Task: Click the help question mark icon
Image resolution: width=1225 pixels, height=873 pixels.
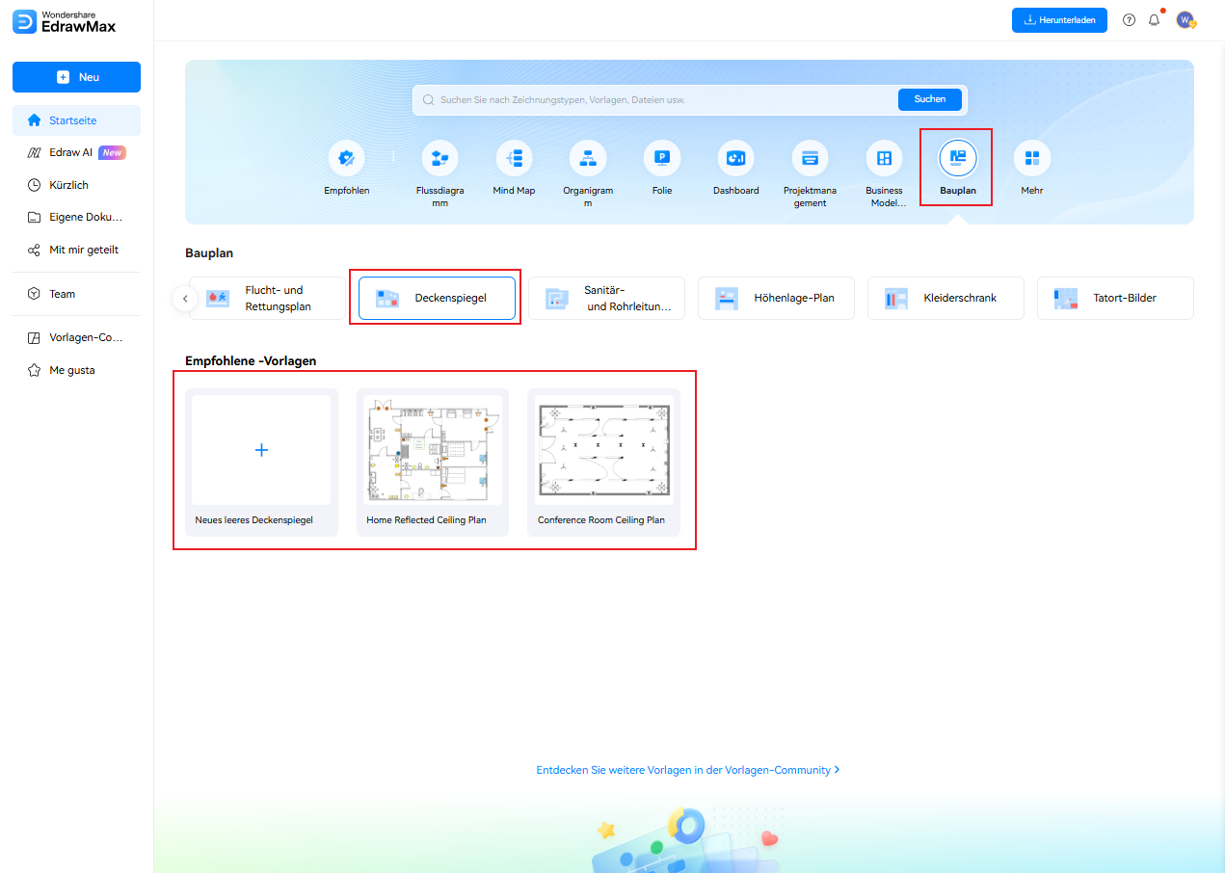Action: click(1129, 20)
